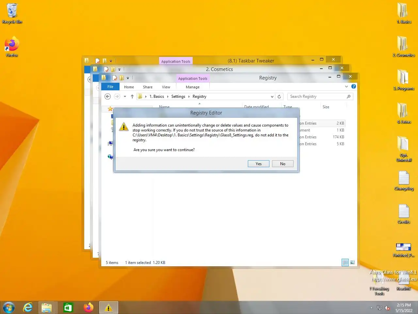Image resolution: width=418 pixels, height=314 pixels.
Task: Expand the ribbon with the chevron
Action: coord(346,86)
